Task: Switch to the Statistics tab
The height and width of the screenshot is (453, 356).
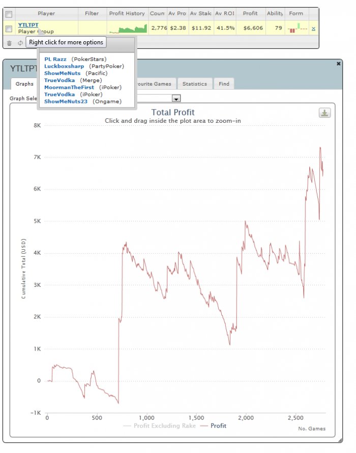Action: pyautogui.click(x=195, y=84)
